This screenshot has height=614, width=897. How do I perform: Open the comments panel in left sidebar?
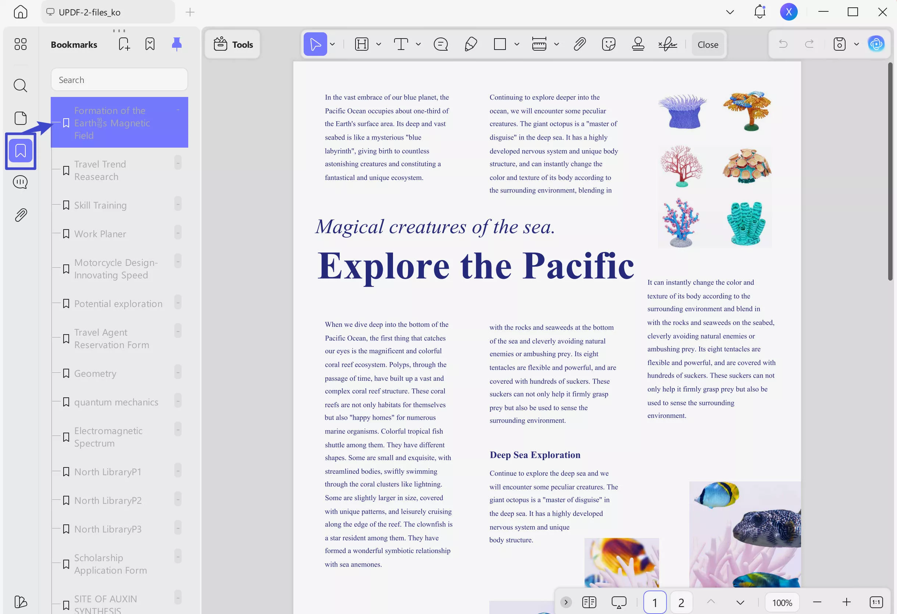point(21,182)
